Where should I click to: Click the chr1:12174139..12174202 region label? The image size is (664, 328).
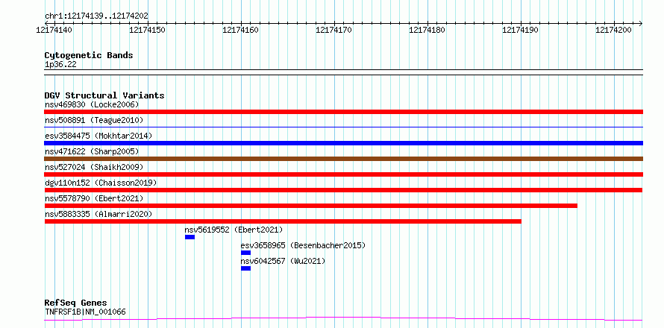[96, 16]
